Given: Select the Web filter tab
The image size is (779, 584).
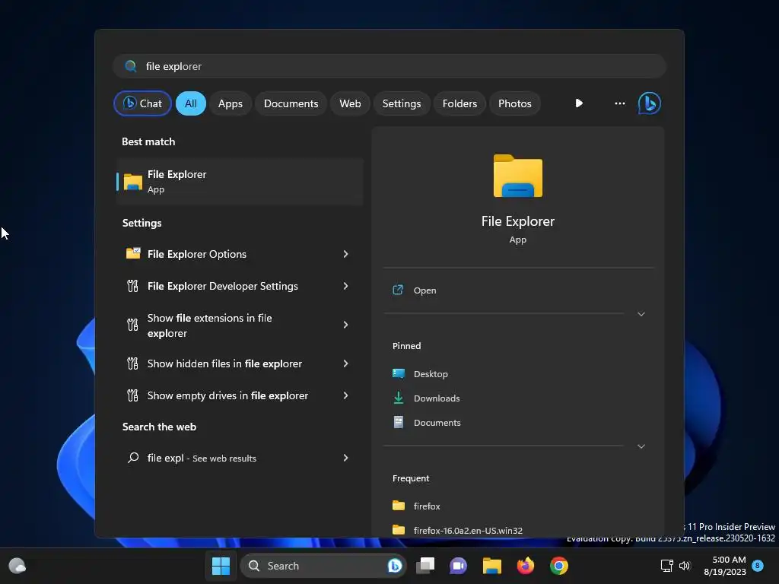Looking at the screenshot, I should click(350, 103).
